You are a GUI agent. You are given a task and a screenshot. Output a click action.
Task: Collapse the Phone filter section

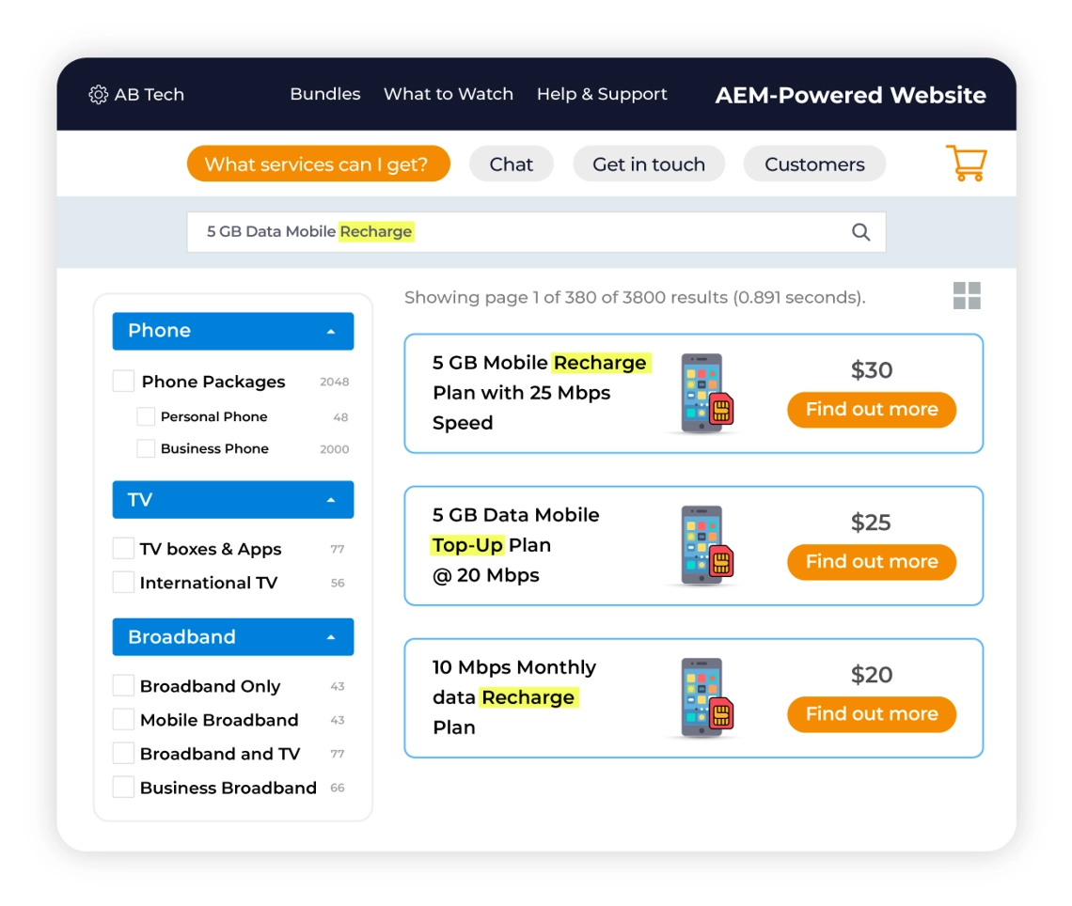tap(331, 332)
